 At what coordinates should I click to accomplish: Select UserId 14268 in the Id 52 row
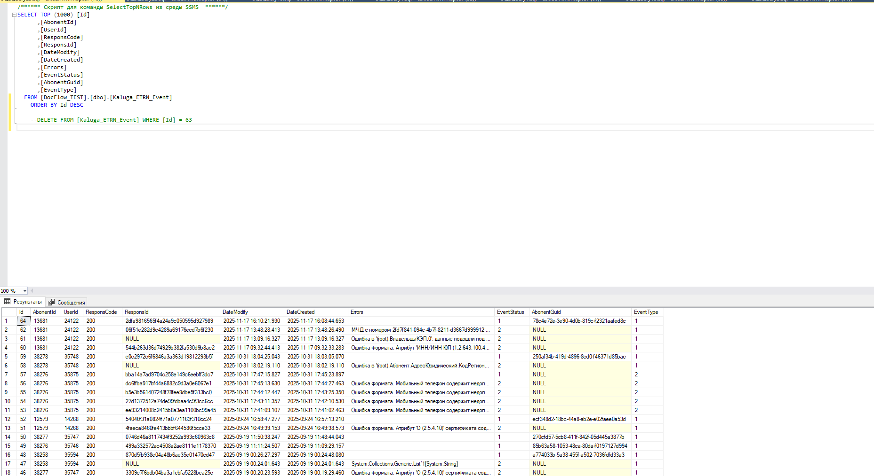(72, 419)
